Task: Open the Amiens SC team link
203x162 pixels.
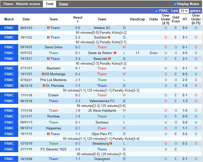Action: [102, 28]
